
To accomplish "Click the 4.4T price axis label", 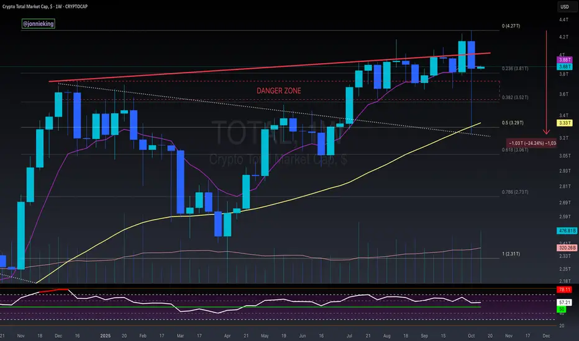I will pos(564,20).
